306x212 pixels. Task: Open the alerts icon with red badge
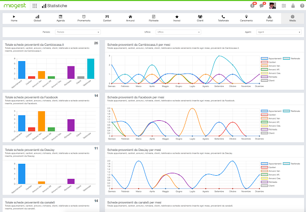click(252, 6)
